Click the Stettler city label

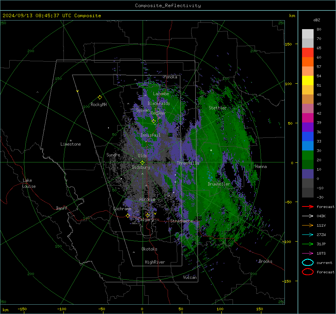click(218, 108)
